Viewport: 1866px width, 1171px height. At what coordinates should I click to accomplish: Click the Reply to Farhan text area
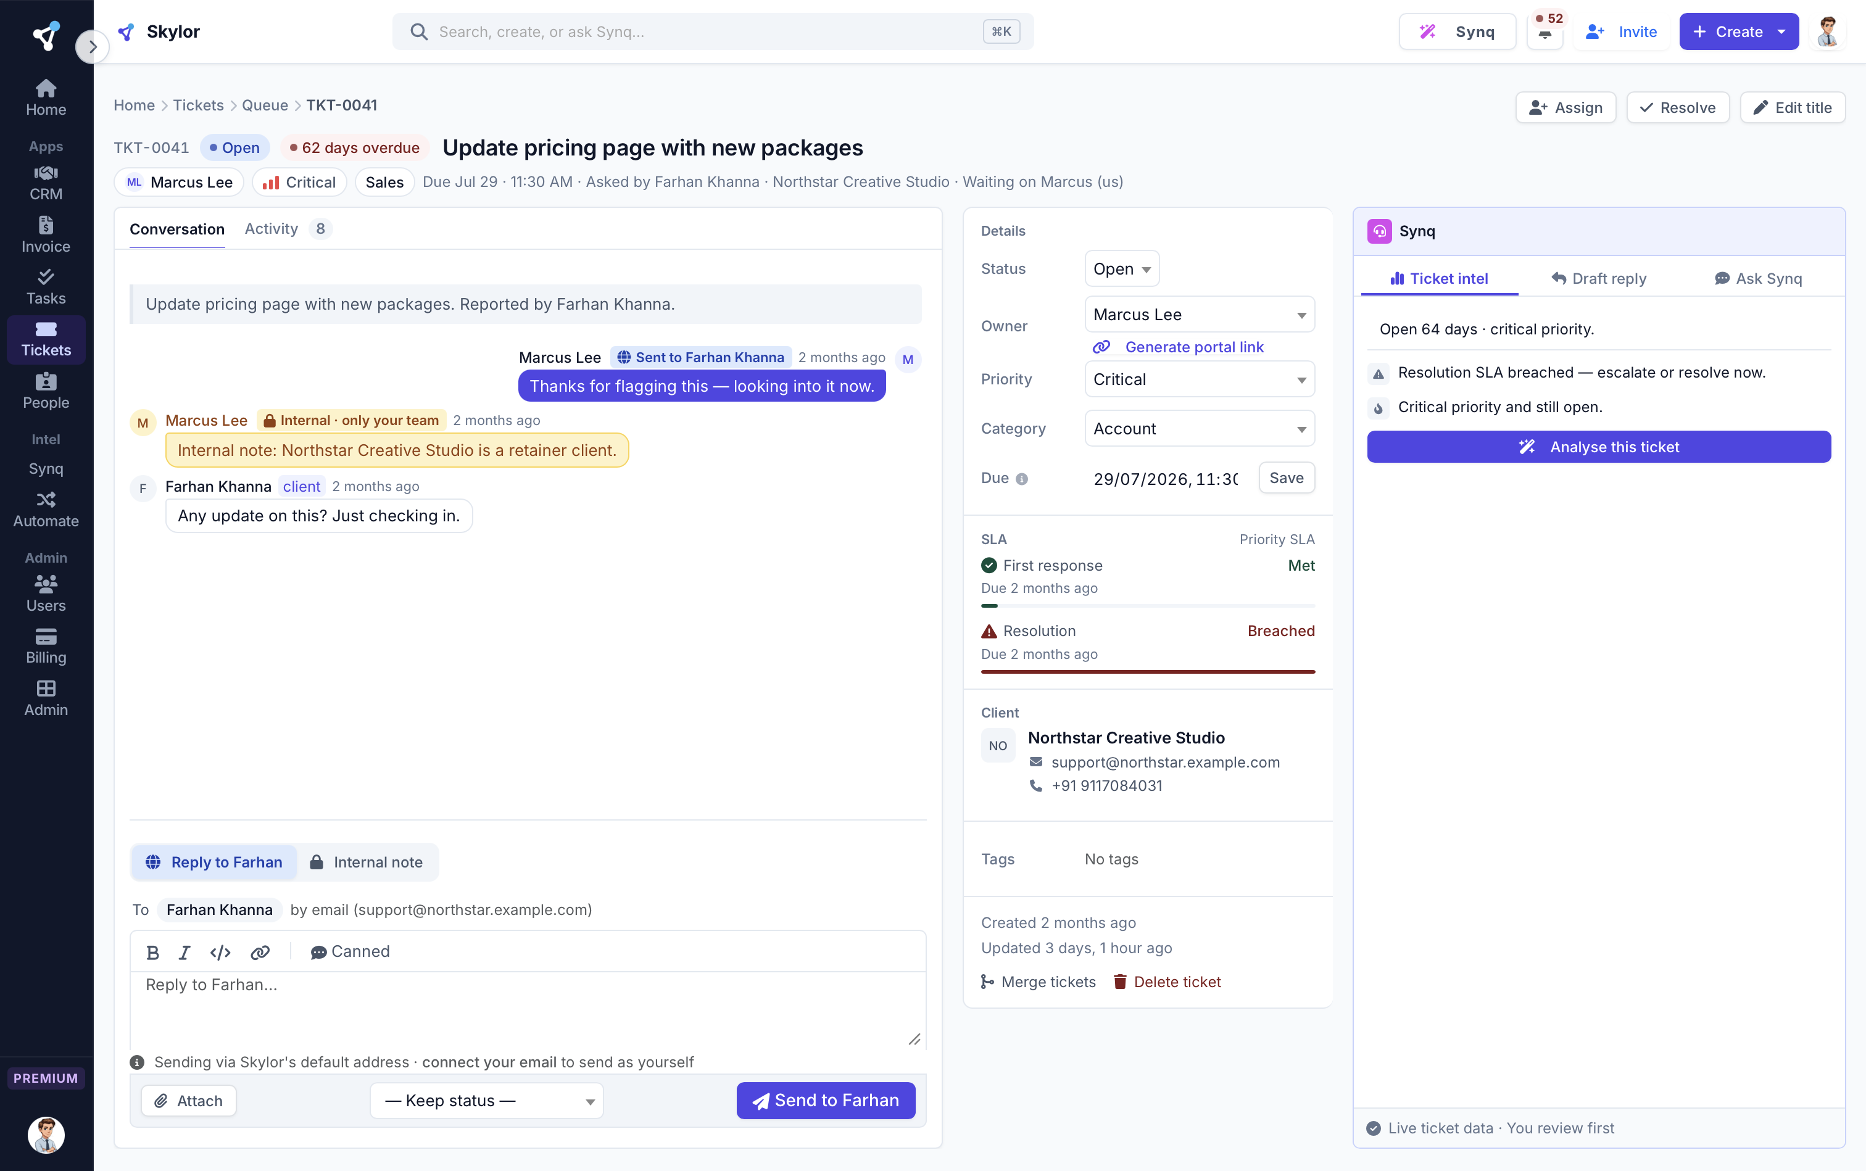coord(528,1010)
